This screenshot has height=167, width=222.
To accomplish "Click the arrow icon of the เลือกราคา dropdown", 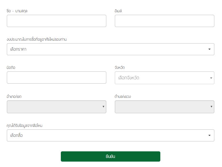I will 209,49.
